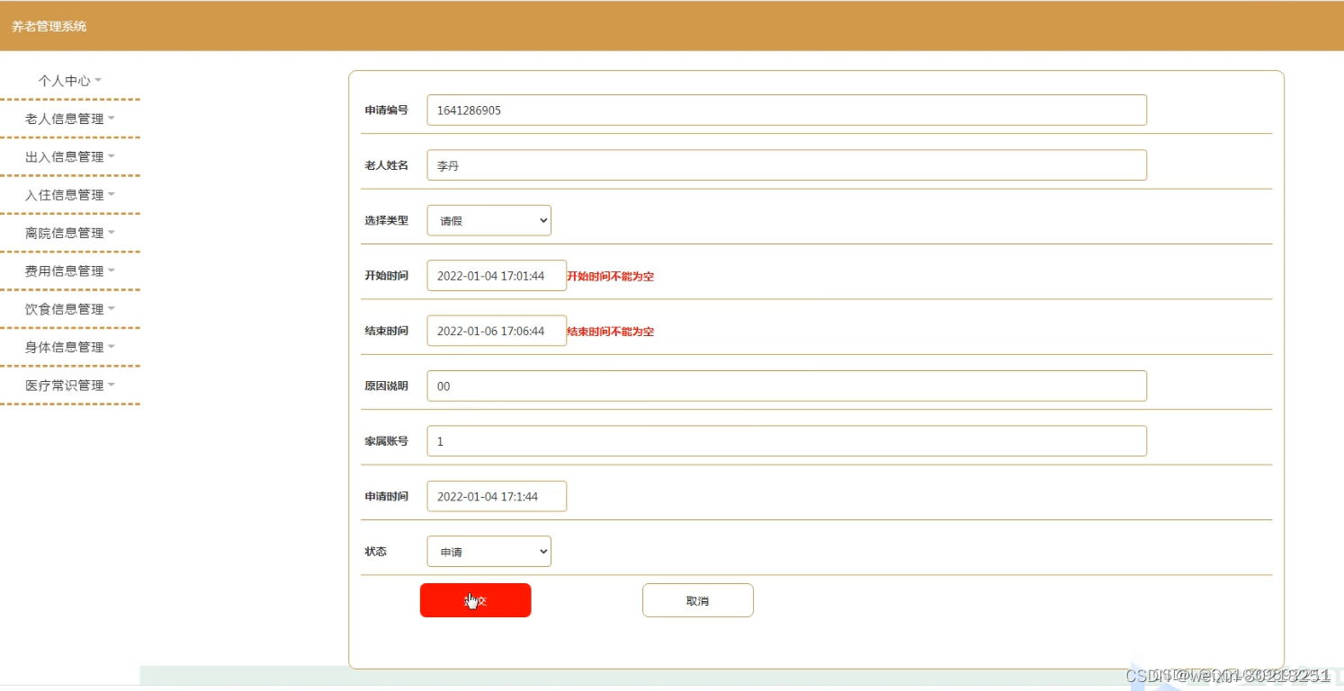Image resolution: width=1344 pixels, height=691 pixels.
Task: Expand the 医疗常识管理 sidebar menu
Action: [x=70, y=385]
